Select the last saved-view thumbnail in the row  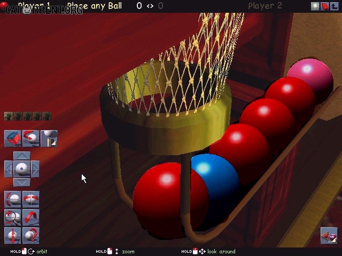click(47, 116)
